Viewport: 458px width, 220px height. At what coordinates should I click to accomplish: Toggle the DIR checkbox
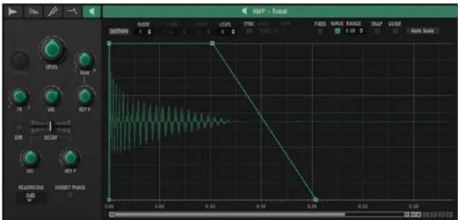[x=19, y=127]
